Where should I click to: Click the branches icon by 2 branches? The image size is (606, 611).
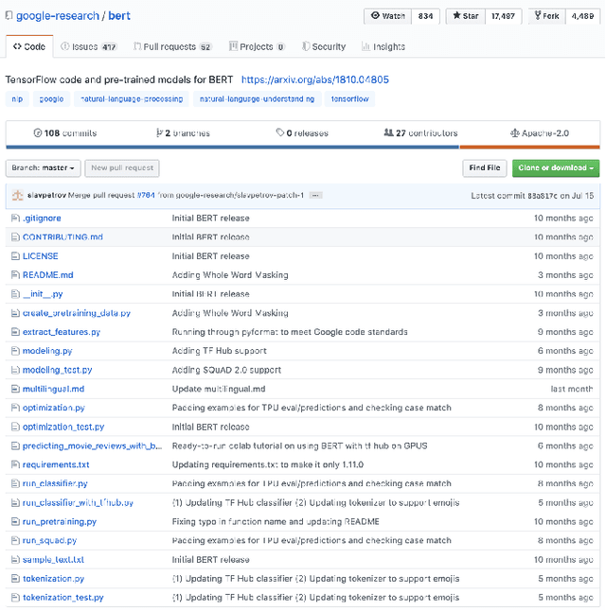(158, 133)
